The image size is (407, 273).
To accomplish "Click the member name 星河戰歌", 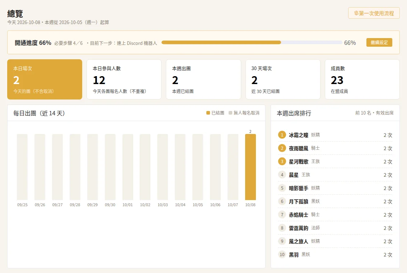I will [299, 162].
